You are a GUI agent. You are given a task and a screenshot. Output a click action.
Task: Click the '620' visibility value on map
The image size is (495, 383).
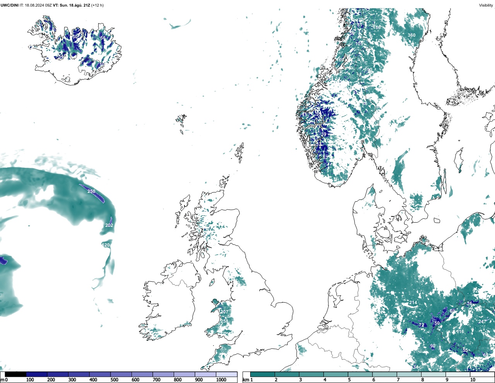[106, 245]
